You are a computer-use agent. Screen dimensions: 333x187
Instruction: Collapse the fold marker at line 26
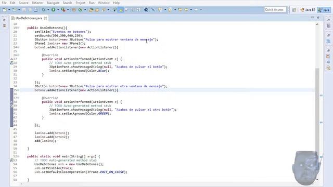point(18,55)
